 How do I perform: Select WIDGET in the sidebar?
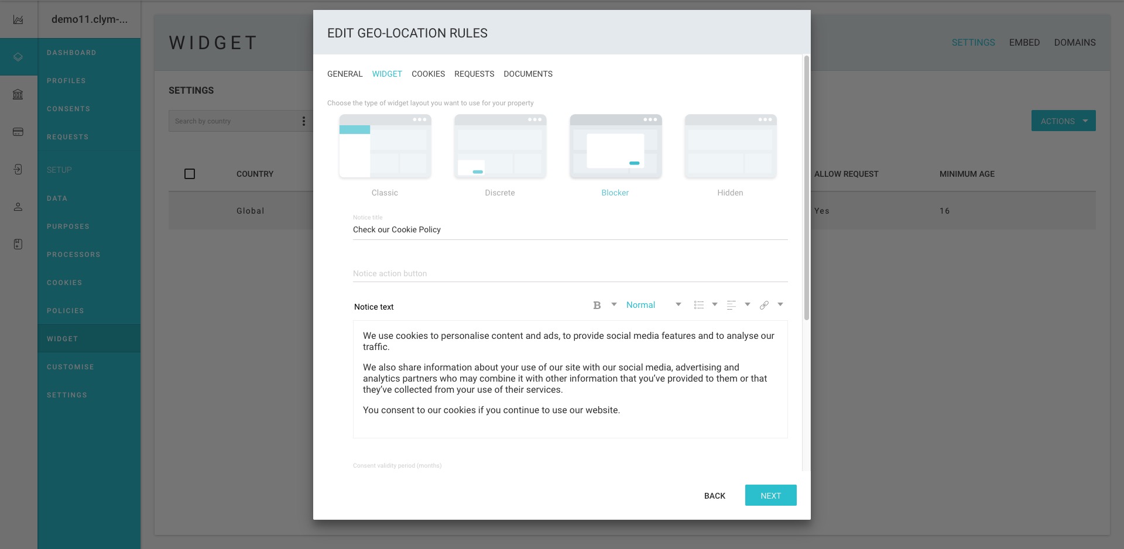(89, 339)
